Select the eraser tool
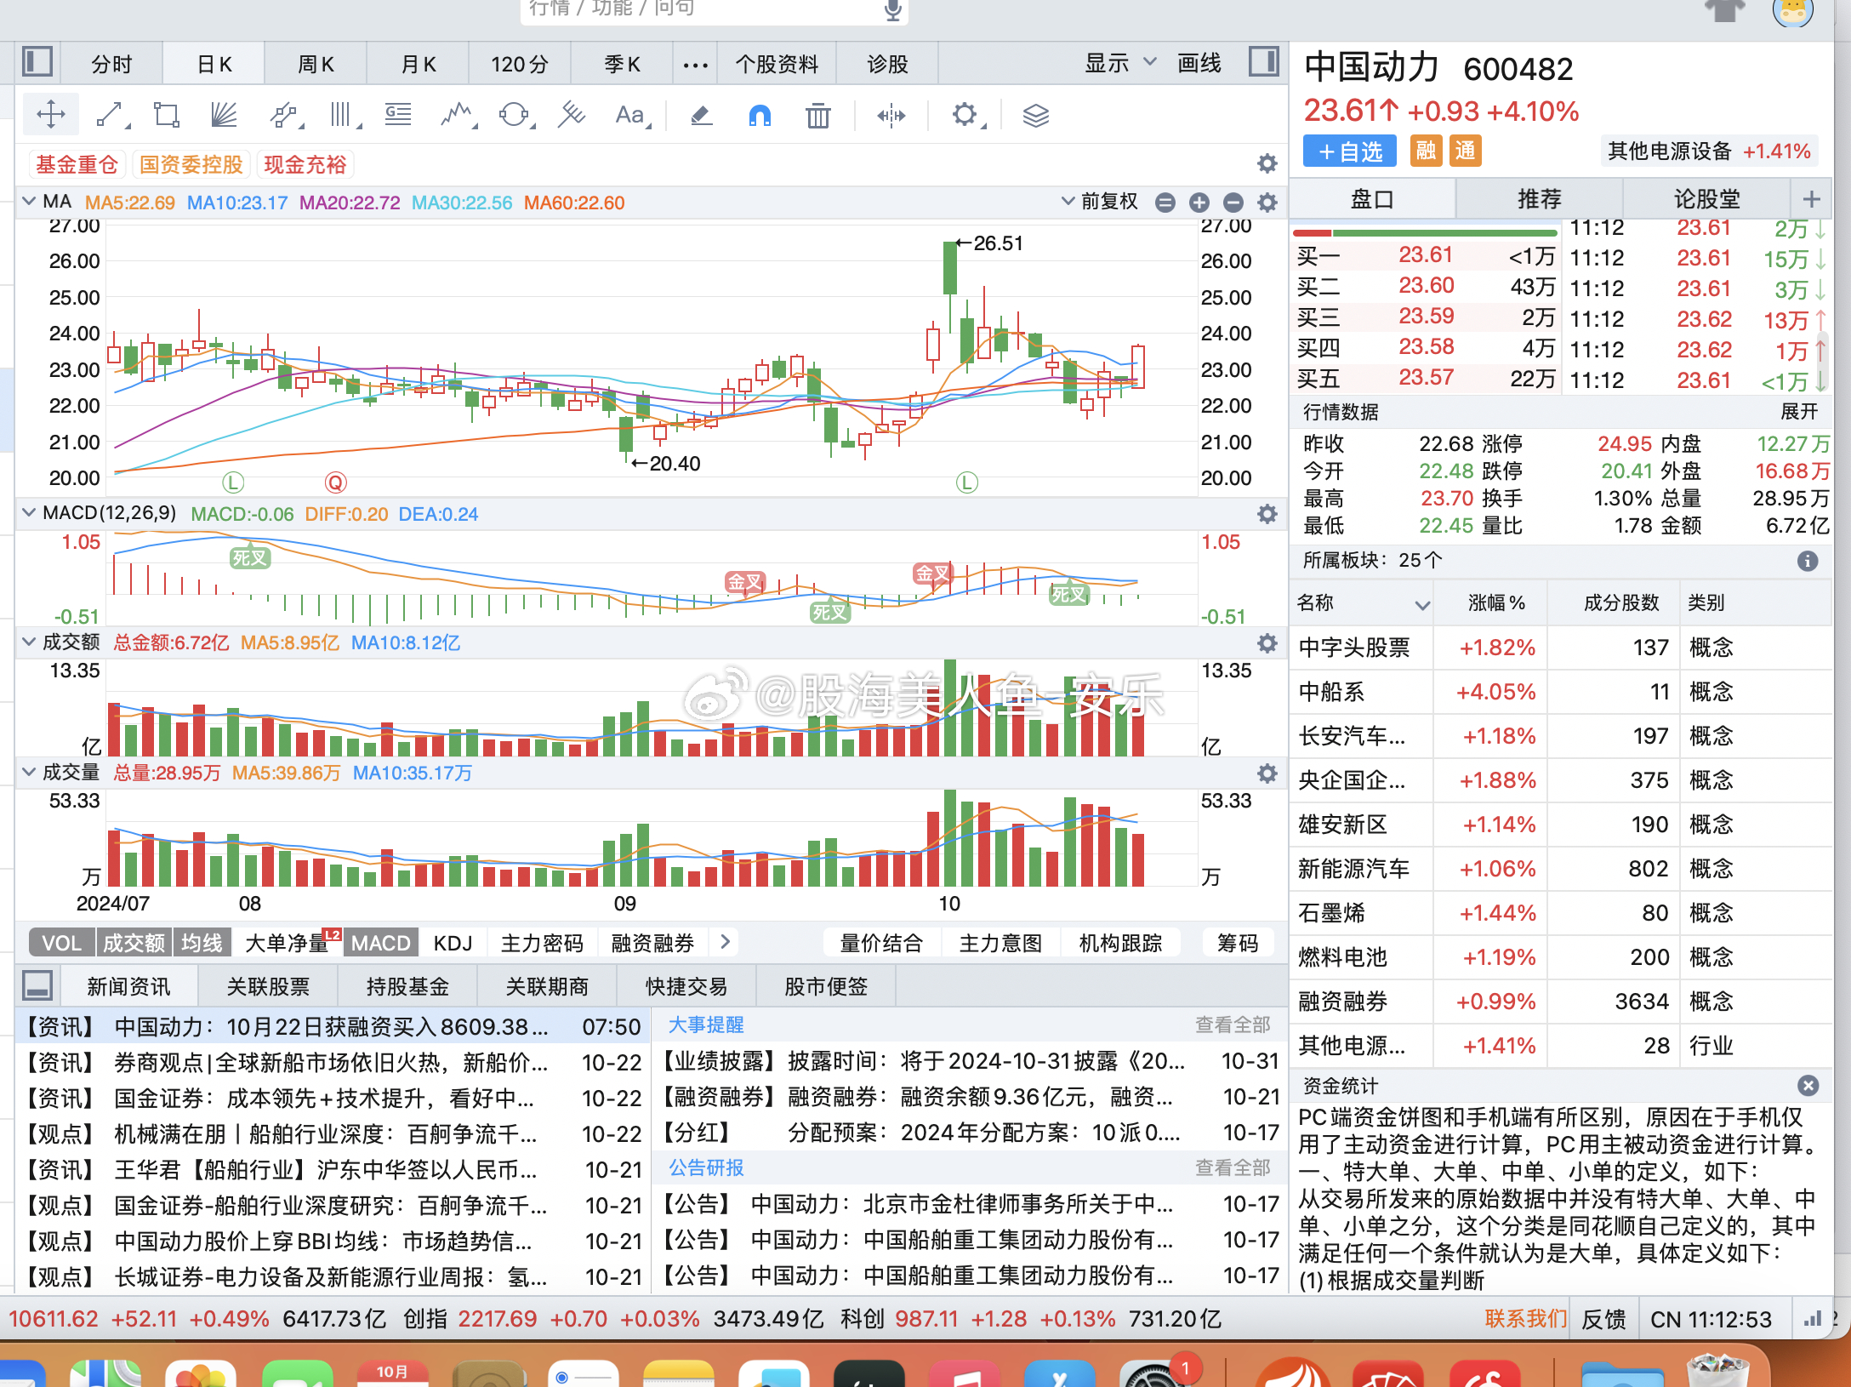This screenshot has height=1387, width=1851. pos(701,115)
